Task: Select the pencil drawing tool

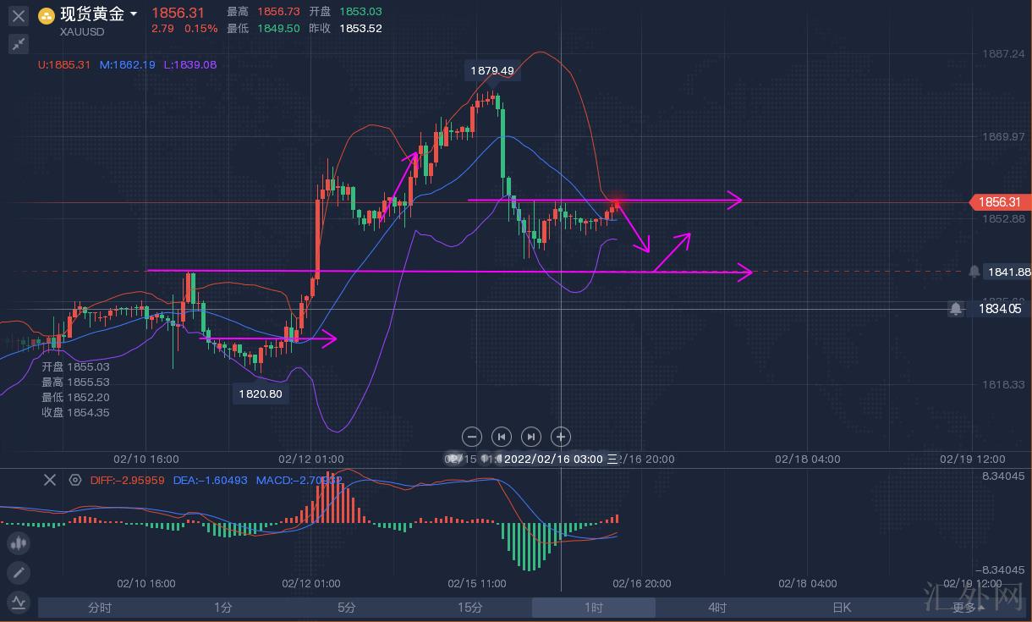Action: [18, 573]
